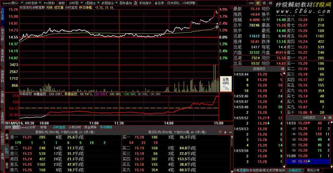
Task: Expand dropdown arrow beside 分时走势
Action: tap(39, 3)
